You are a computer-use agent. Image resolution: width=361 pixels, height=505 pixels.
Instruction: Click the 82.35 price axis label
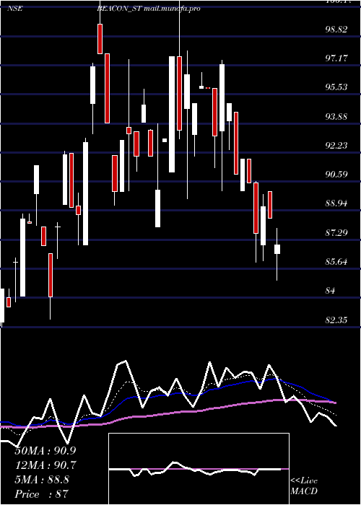pos(336,320)
